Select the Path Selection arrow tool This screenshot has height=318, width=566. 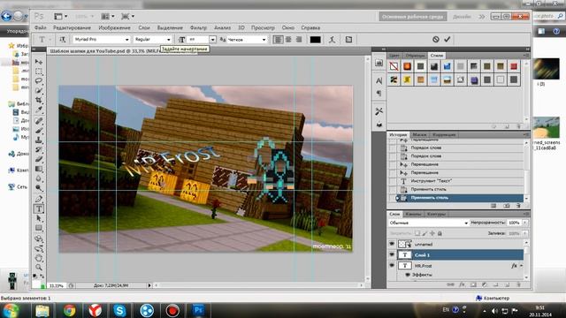(39, 218)
